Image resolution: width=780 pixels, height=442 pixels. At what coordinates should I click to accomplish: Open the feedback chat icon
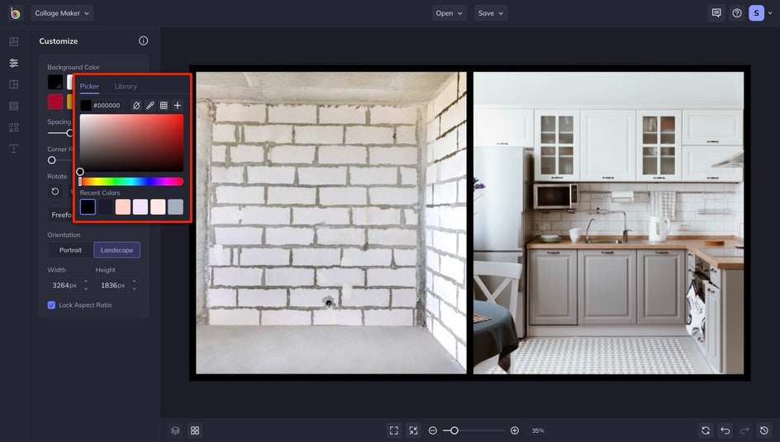pyautogui.click(x=716, y=13)
